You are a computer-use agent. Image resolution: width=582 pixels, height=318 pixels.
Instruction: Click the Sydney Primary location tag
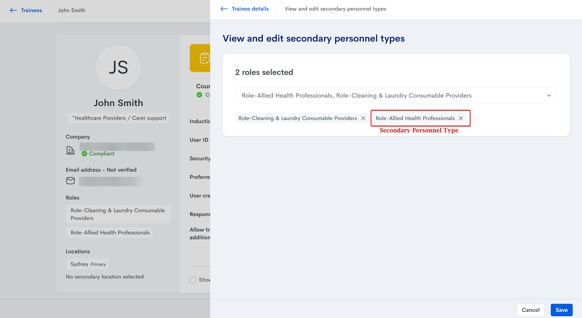coord(88,264)
